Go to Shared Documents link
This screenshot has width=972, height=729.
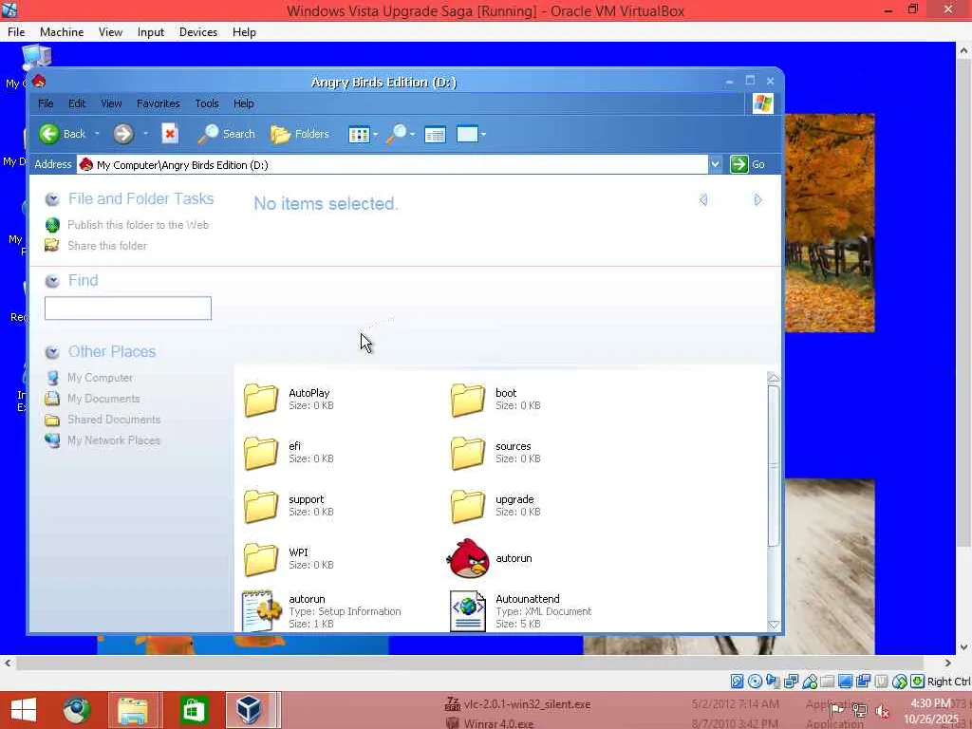pos(114,420)
